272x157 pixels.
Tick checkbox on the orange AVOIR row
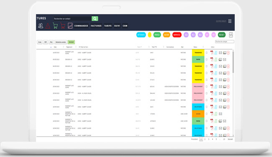207,114
